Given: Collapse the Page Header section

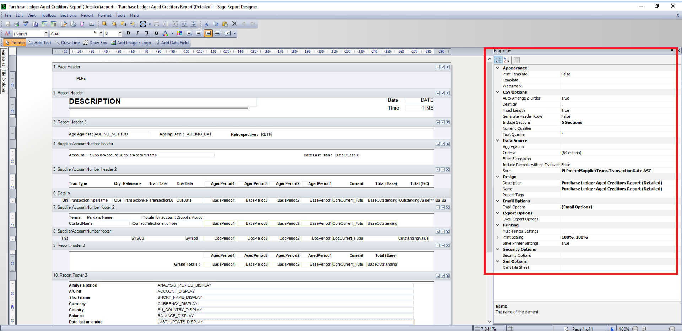Looking at the screenshot, I should coord(438,67).
